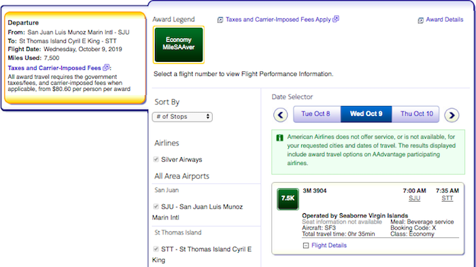Screen dimensions: 476x267
Task: Click 'Booking Code: X' text
Action: [x=413, y=228]
